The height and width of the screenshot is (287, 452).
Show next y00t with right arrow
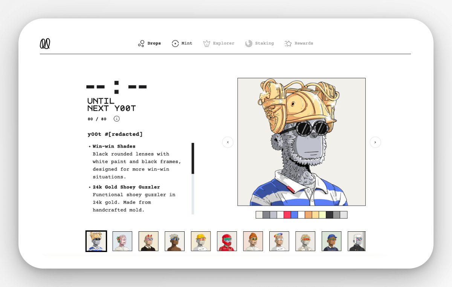[375, 142]
